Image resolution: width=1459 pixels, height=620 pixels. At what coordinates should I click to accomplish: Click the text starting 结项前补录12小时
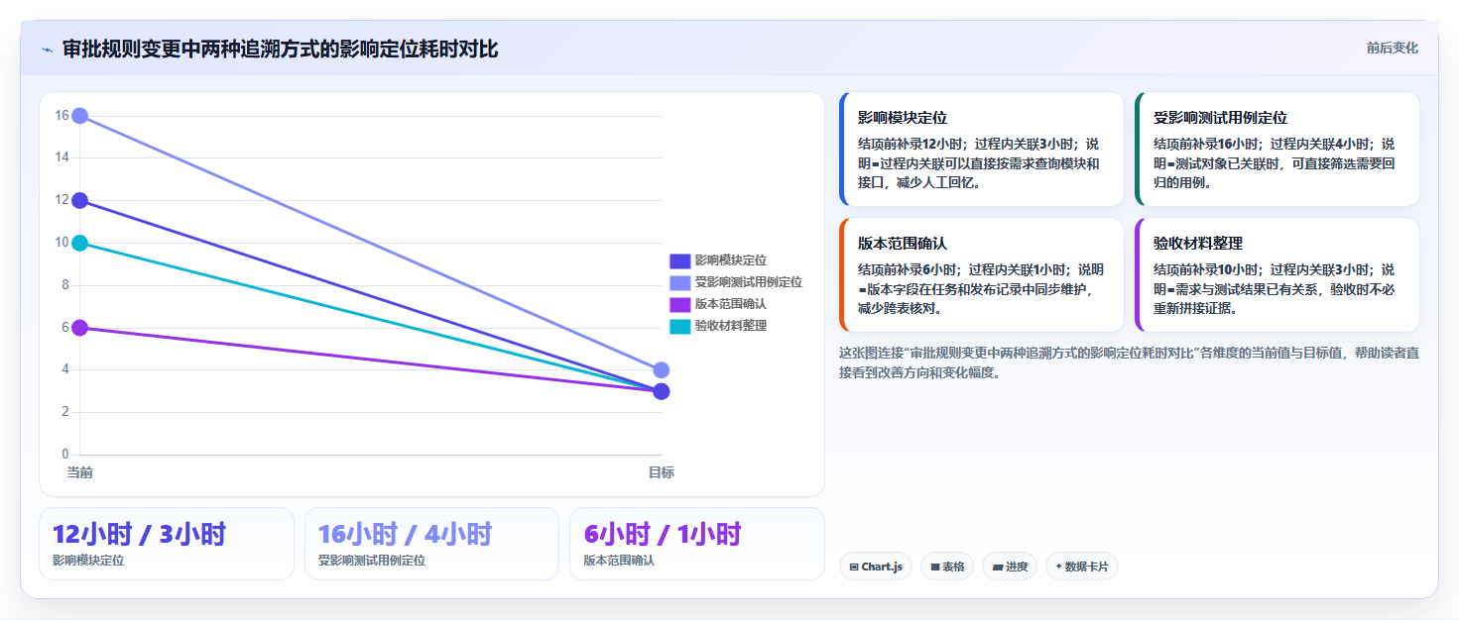[x=979, y=162]
